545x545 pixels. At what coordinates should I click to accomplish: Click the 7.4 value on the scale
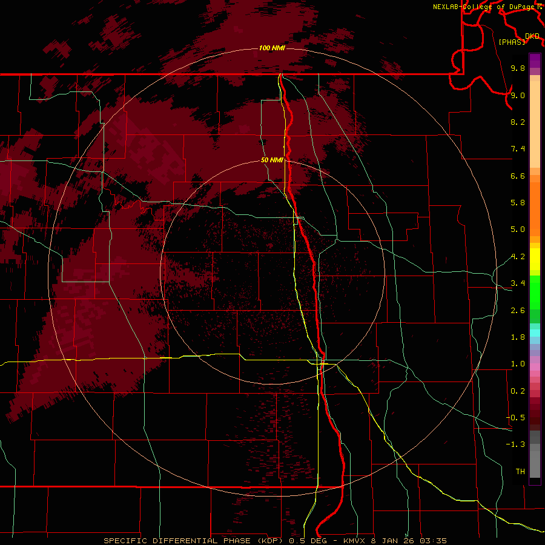pyautogui.click(x=518, y=149)
